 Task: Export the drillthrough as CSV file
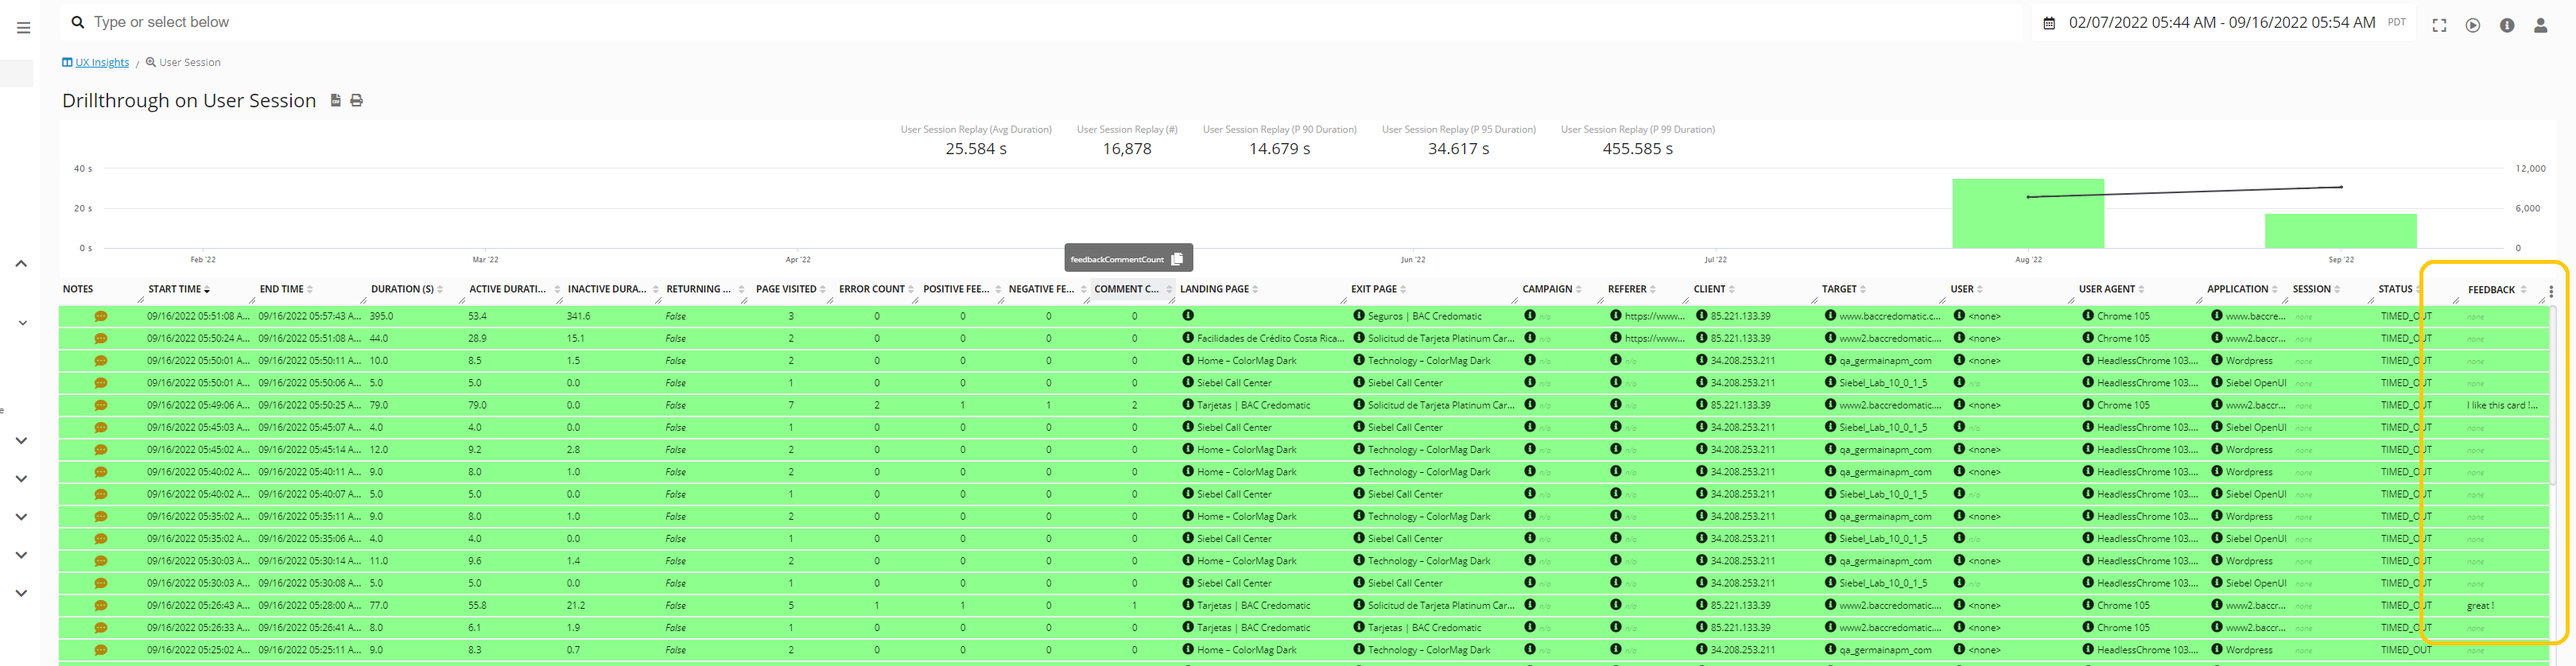click(x=336, y=101)
